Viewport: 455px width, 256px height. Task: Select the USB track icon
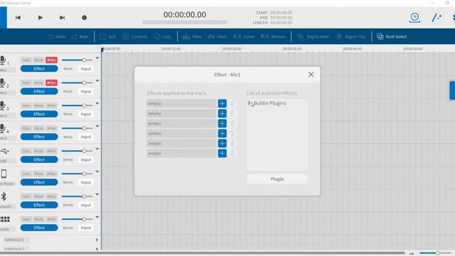pyautogui.click(x=5, y=151)
